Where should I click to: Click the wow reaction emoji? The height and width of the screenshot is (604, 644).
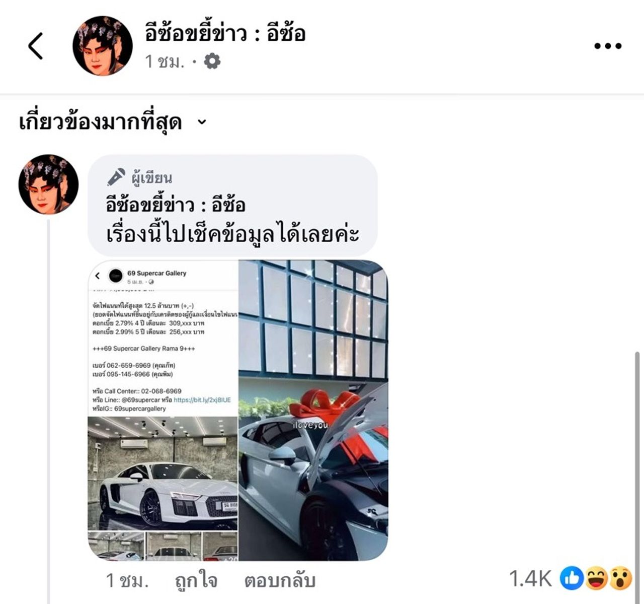point(621,578)
